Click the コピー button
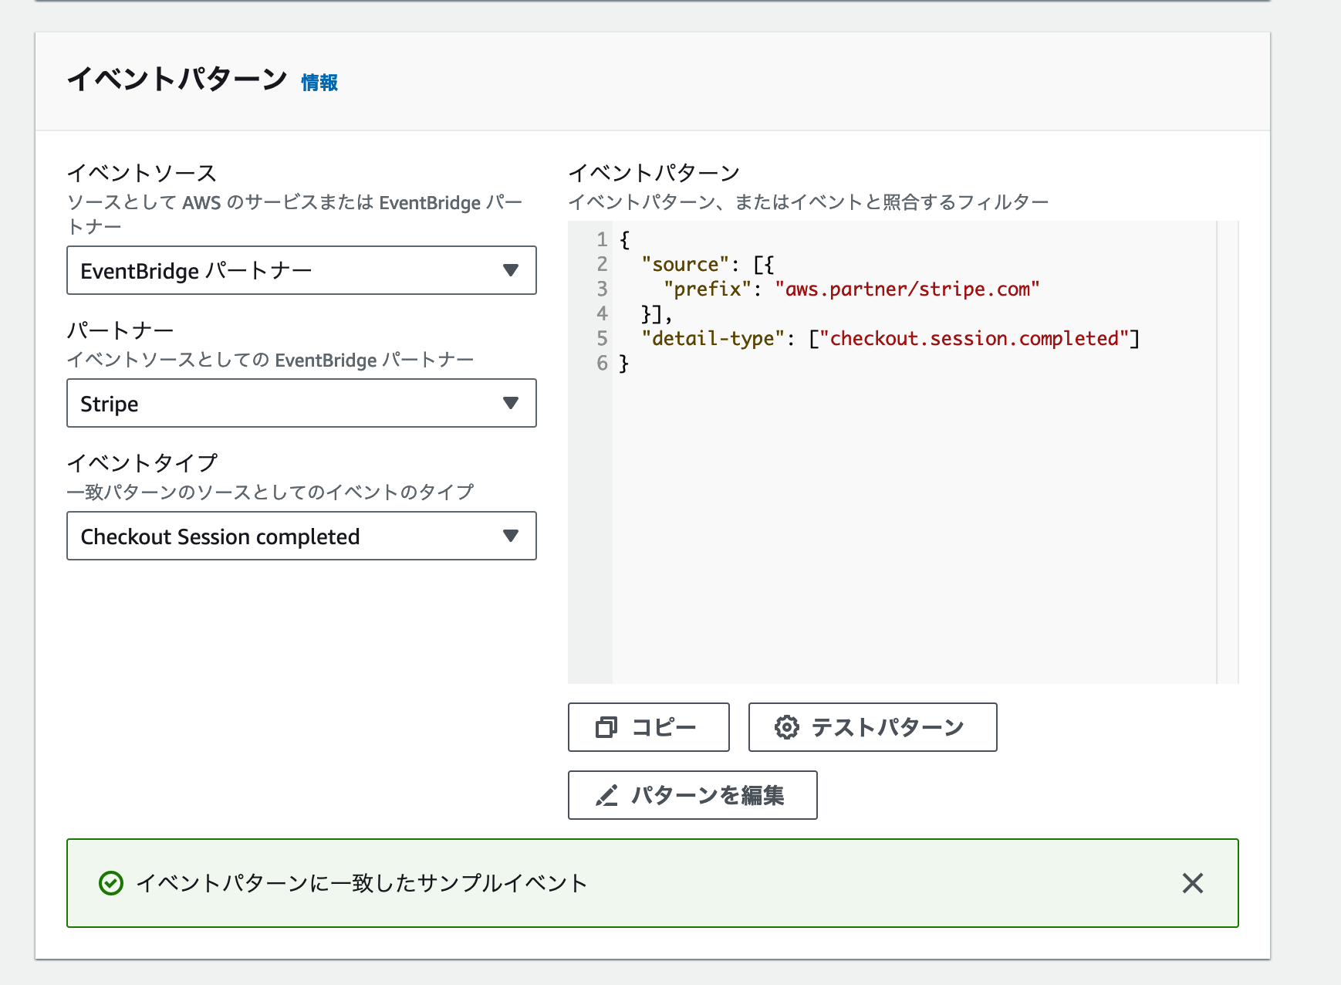Screen dimensions: 1341x985 pos(648,726)
